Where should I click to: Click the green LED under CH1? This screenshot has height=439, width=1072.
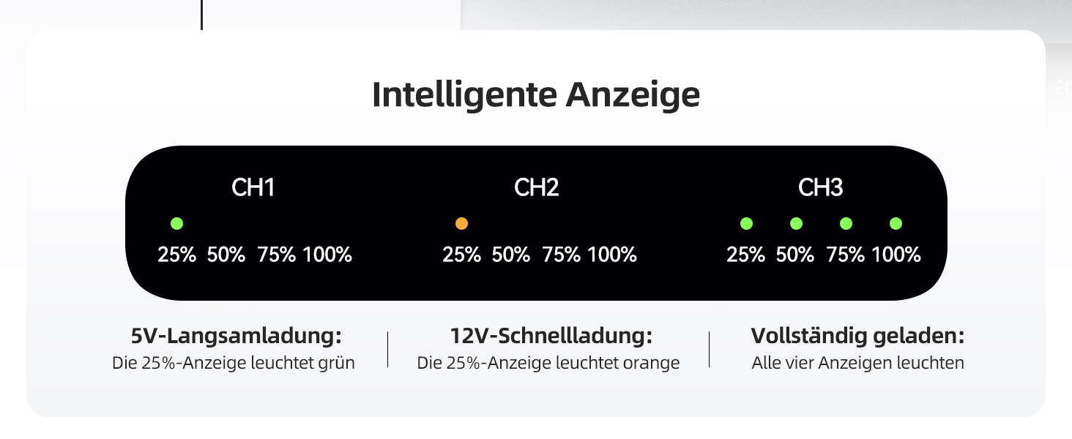(176, 224)
